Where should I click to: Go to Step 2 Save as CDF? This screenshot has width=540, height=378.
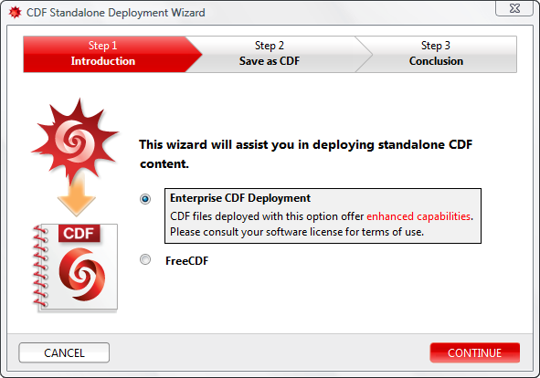pyautogui.click(x=270, y=54)
